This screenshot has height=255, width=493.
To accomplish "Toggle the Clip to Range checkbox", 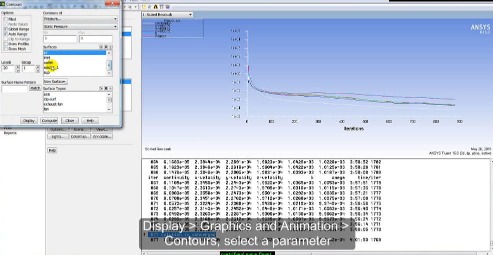I will pyautogui.click(x=6, y=39).
